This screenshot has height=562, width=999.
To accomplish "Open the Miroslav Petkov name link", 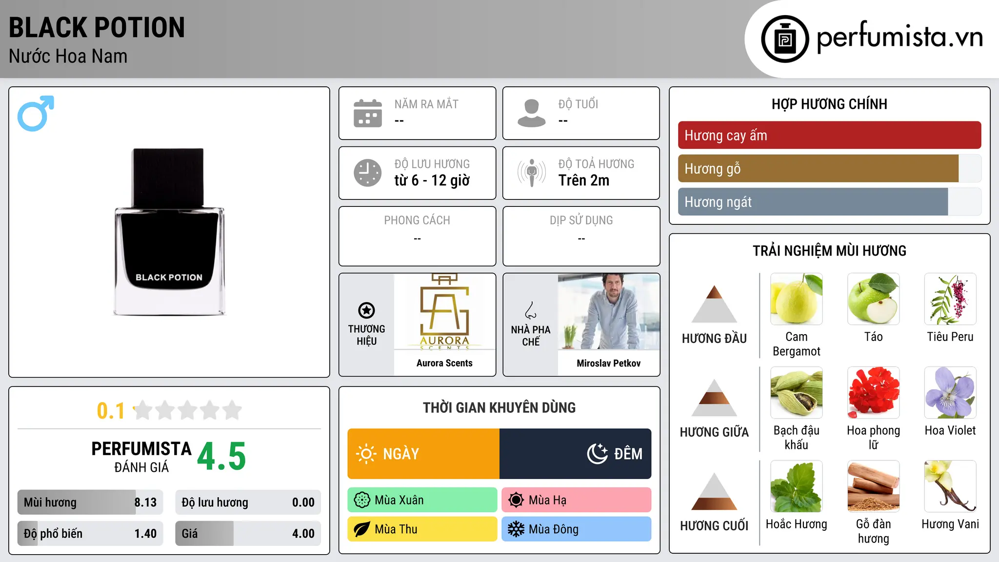I will pos(609,363).
